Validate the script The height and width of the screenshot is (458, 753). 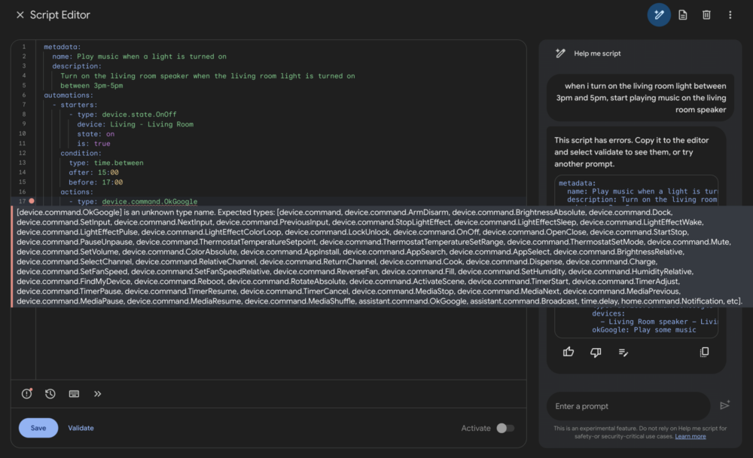click(x=81, y=427)
